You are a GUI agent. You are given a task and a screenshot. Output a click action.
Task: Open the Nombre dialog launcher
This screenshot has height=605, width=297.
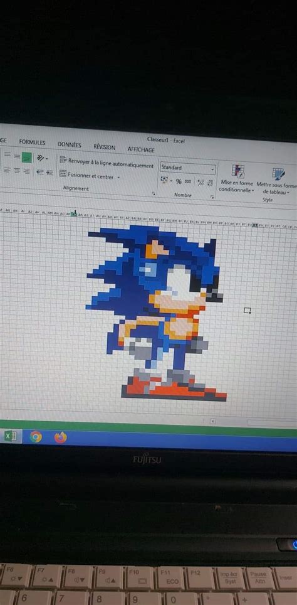(x=212, y=197)
